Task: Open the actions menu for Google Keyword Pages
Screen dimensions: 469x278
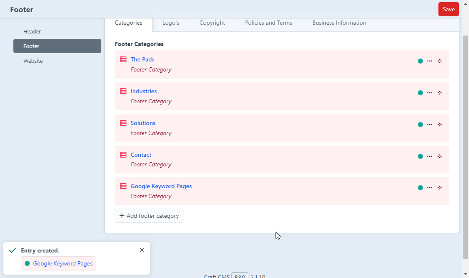Action: tap(430, 188)
